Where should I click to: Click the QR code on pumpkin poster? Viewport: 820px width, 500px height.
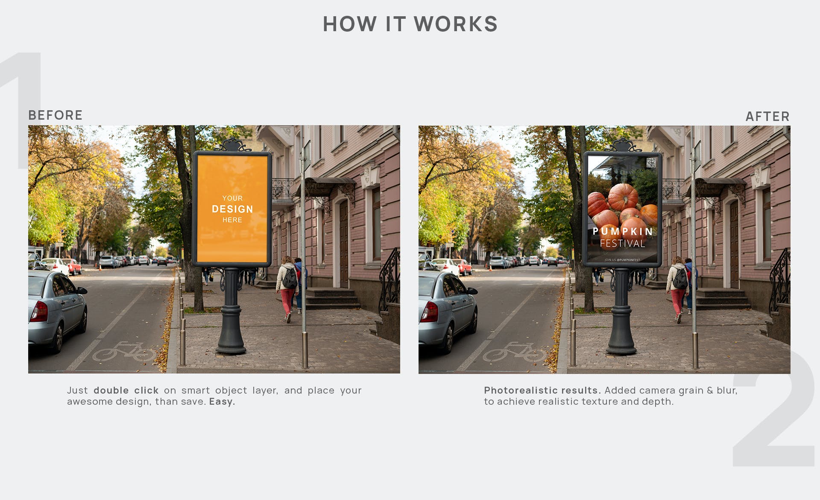click(x=651, y=163)
